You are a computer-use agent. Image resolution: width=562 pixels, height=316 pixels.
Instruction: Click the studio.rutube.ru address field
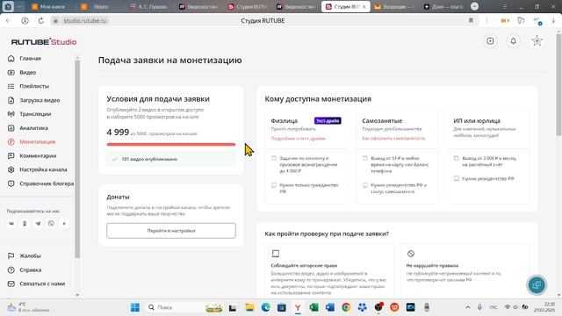(85, 21)
